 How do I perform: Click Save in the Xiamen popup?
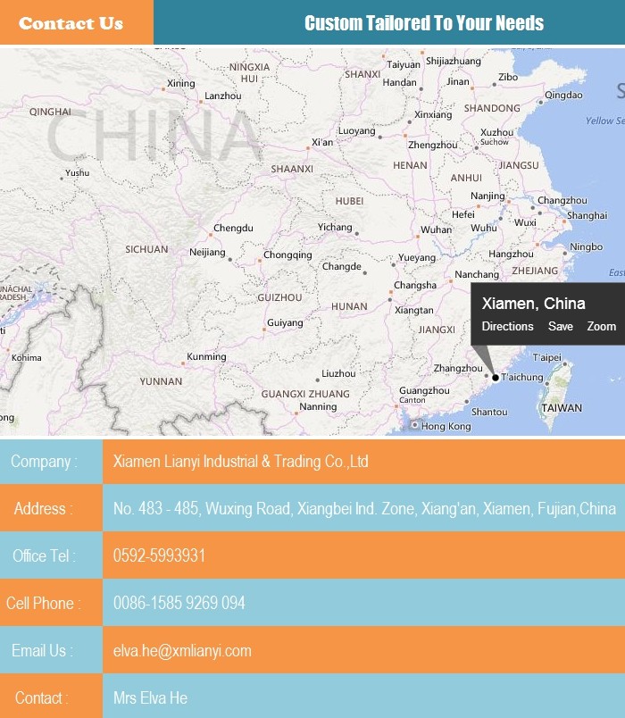[561, 326]
